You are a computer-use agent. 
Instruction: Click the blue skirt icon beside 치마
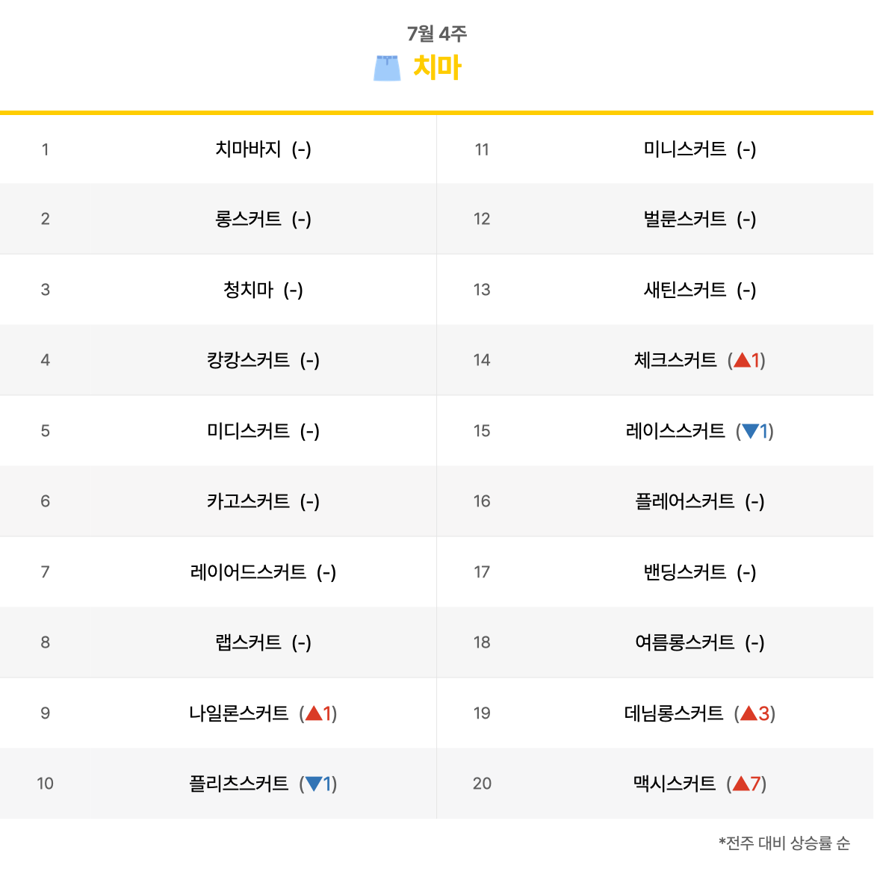387,68
